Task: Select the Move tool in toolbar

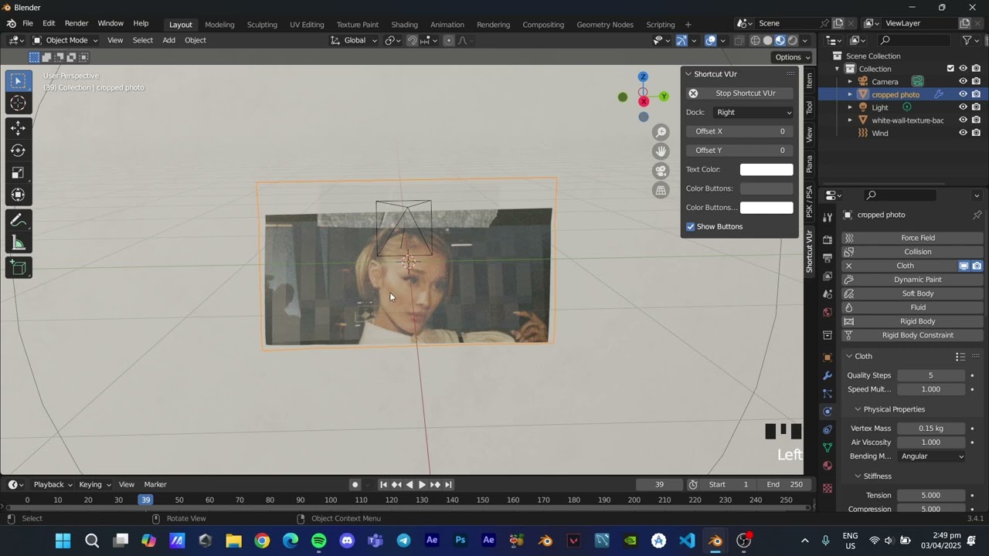Action: [x=19, y=128]
